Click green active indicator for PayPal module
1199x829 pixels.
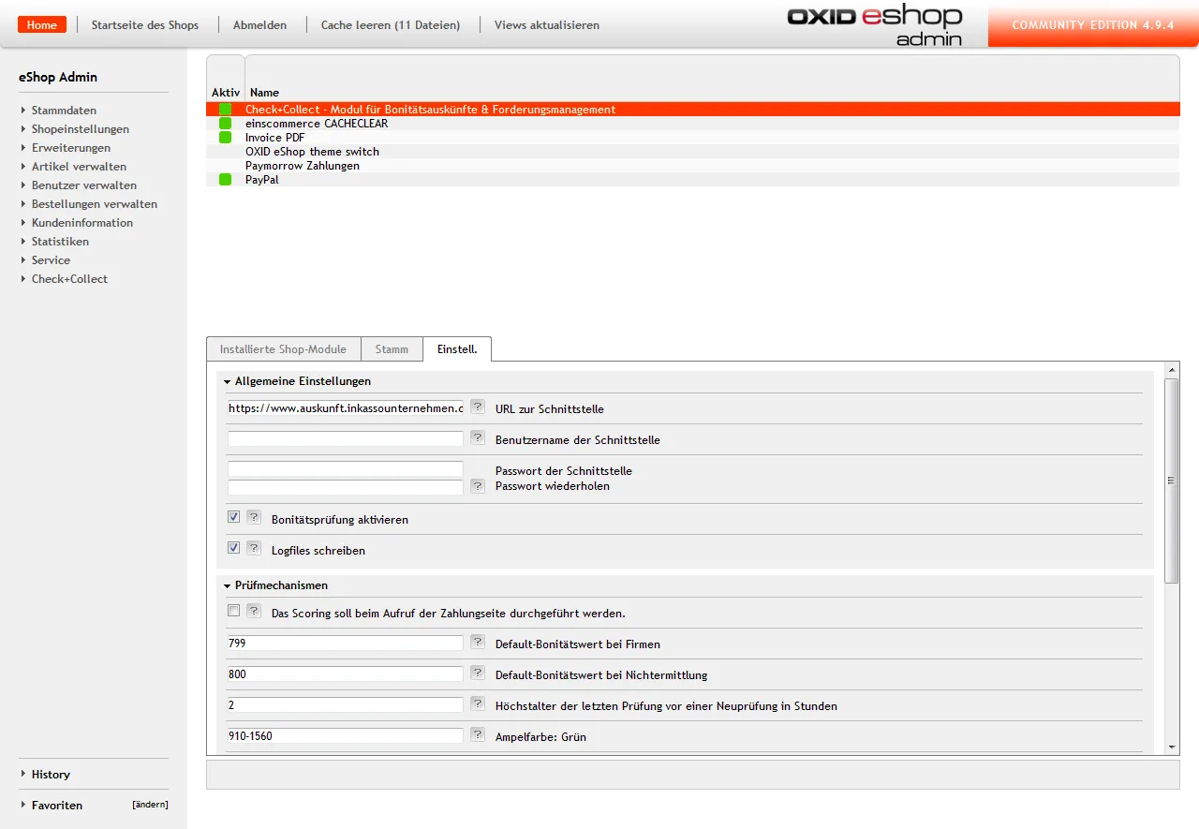225,180
